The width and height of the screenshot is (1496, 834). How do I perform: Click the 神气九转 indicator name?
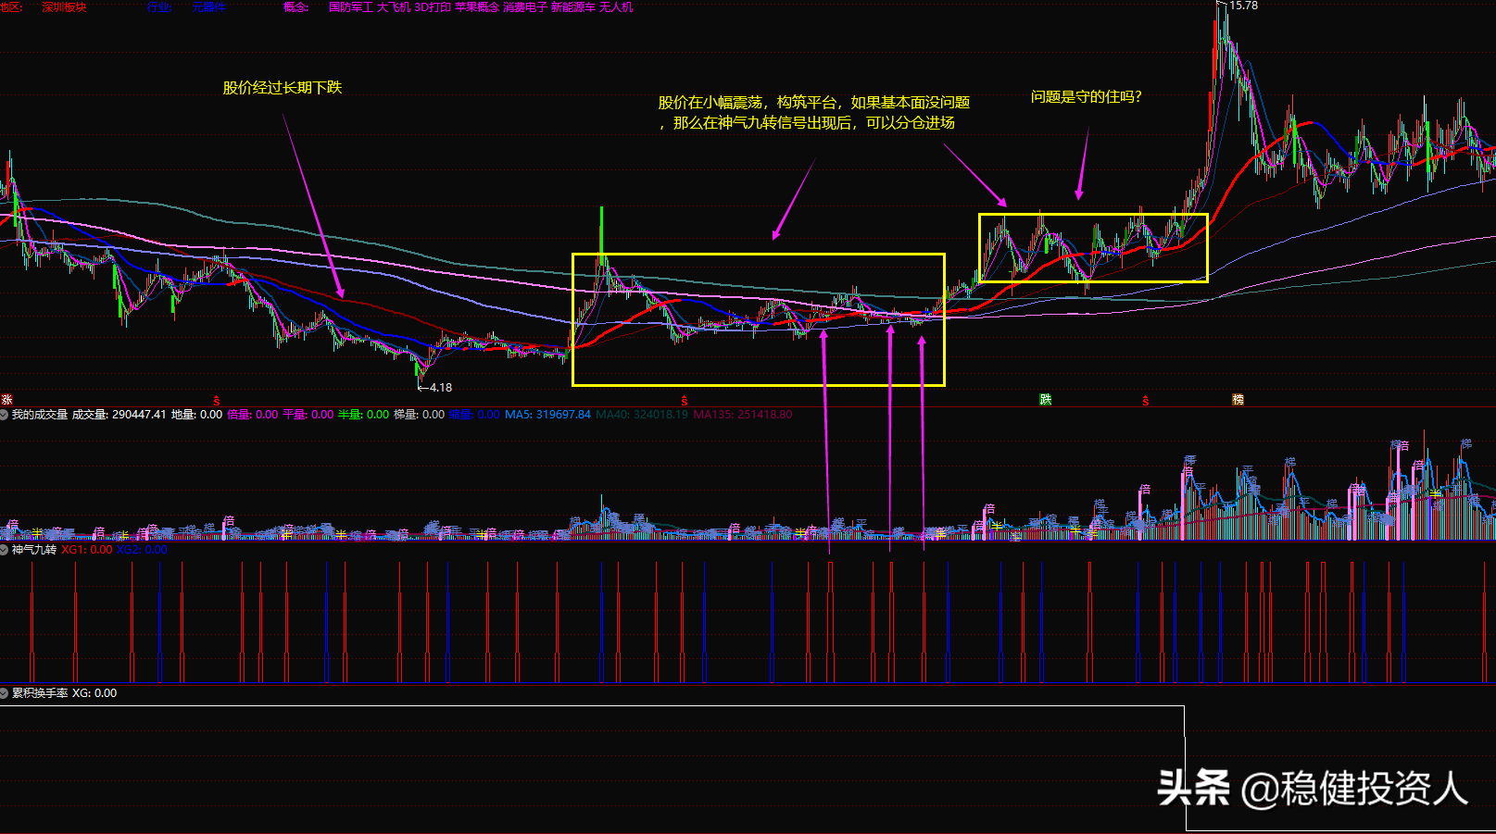click(x=34, y=550)
